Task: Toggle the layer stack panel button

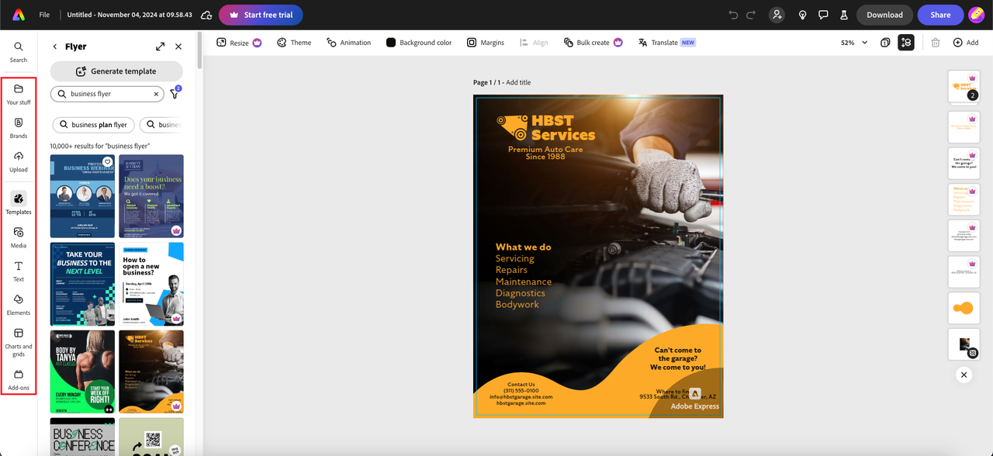Action: click(906, 43)
